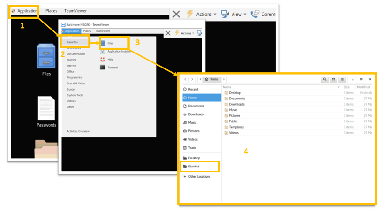Open the hamburger menu in file manager
Image resolution: width=382 pixels, height=220 pixels.
click(343, 80)
